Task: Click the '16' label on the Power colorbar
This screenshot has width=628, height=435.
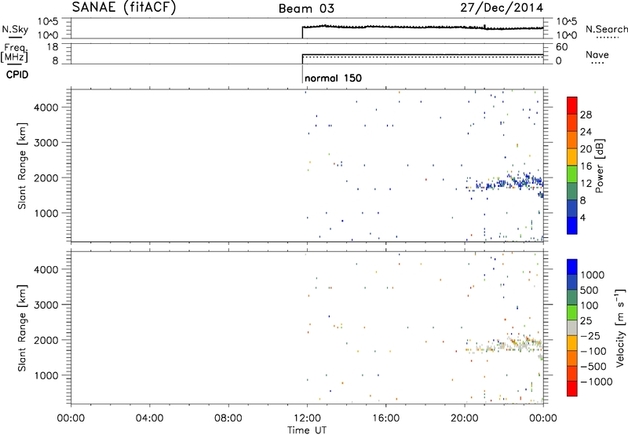Action: [x=586, y=166]
